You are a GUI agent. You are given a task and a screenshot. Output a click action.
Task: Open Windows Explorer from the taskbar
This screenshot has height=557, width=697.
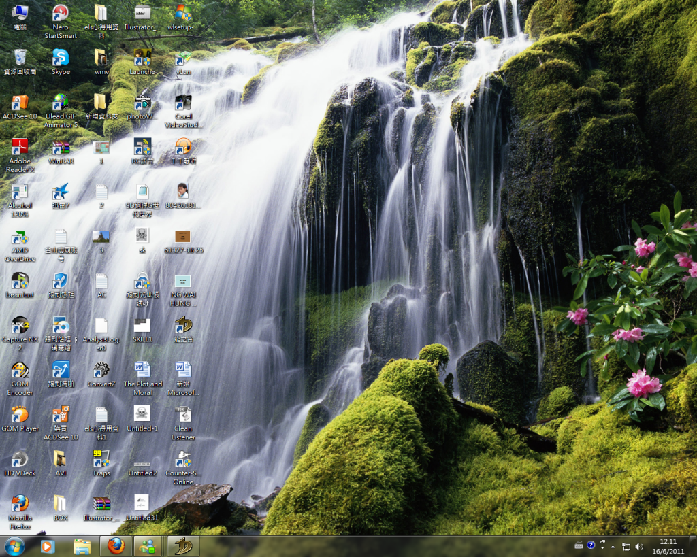(x=82, y=545)
